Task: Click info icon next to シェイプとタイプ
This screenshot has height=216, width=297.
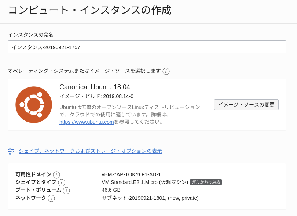Action: coord(62,183)
